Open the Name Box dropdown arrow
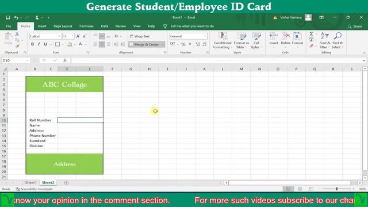 (x=28, y=60)
